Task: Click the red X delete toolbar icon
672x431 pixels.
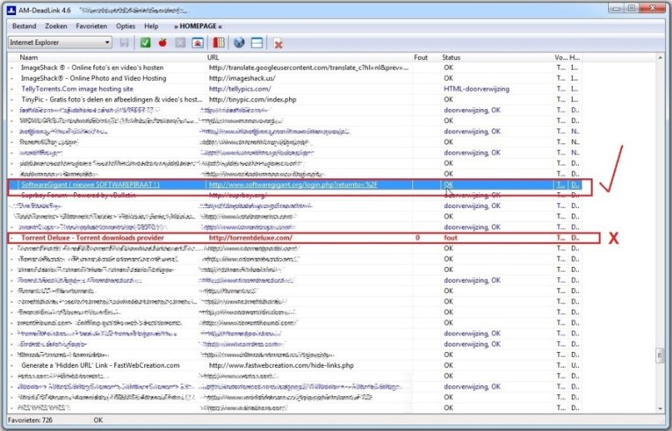Action: pyautogui.click(x=278, y=43)
